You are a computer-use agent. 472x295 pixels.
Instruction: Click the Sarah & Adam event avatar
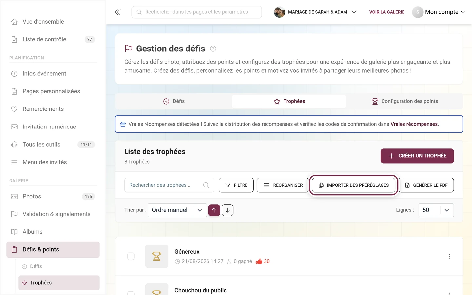click(279, 12)
